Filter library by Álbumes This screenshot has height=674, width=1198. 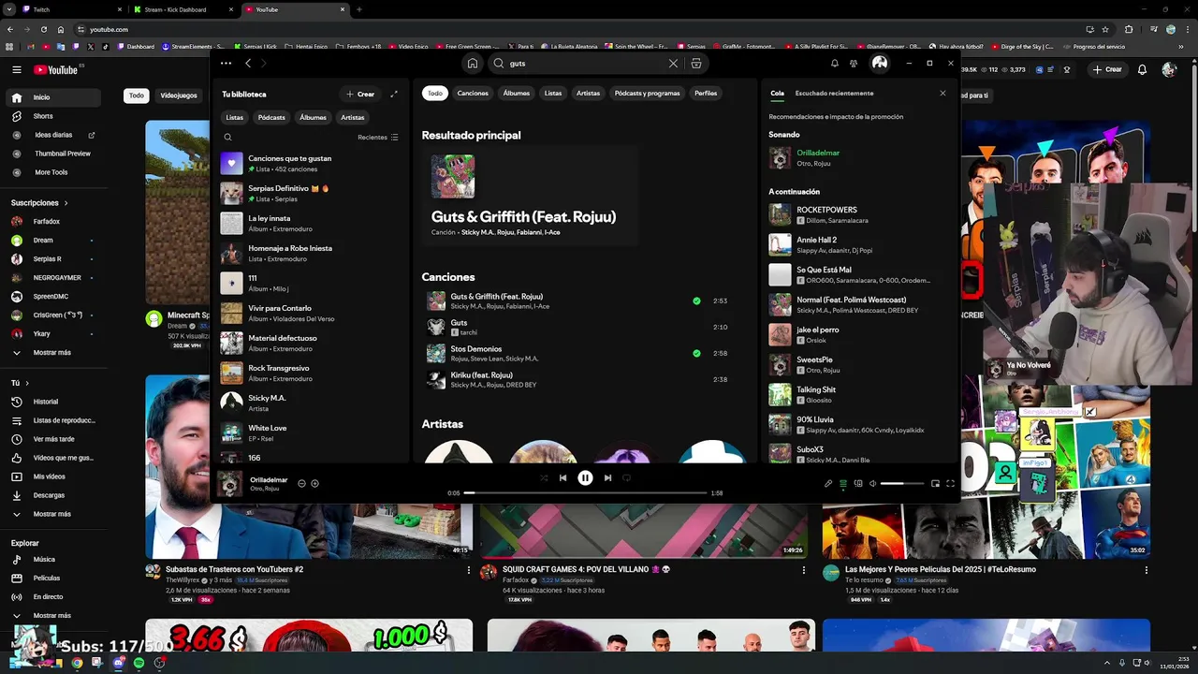[x=313, y=117]
